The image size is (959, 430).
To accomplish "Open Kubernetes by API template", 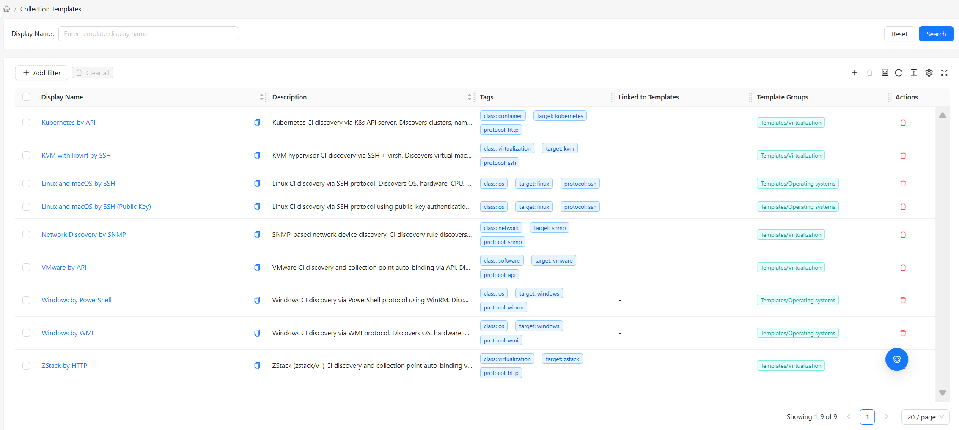I will click(69, 123).
